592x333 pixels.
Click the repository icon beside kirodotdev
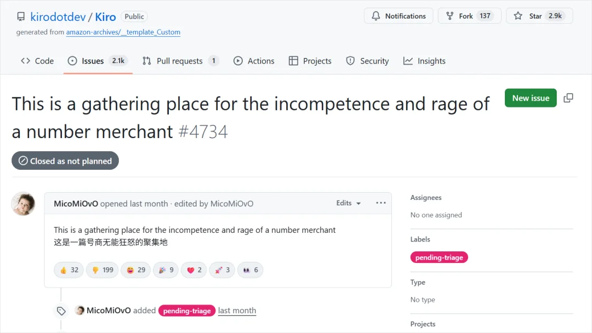21,16
